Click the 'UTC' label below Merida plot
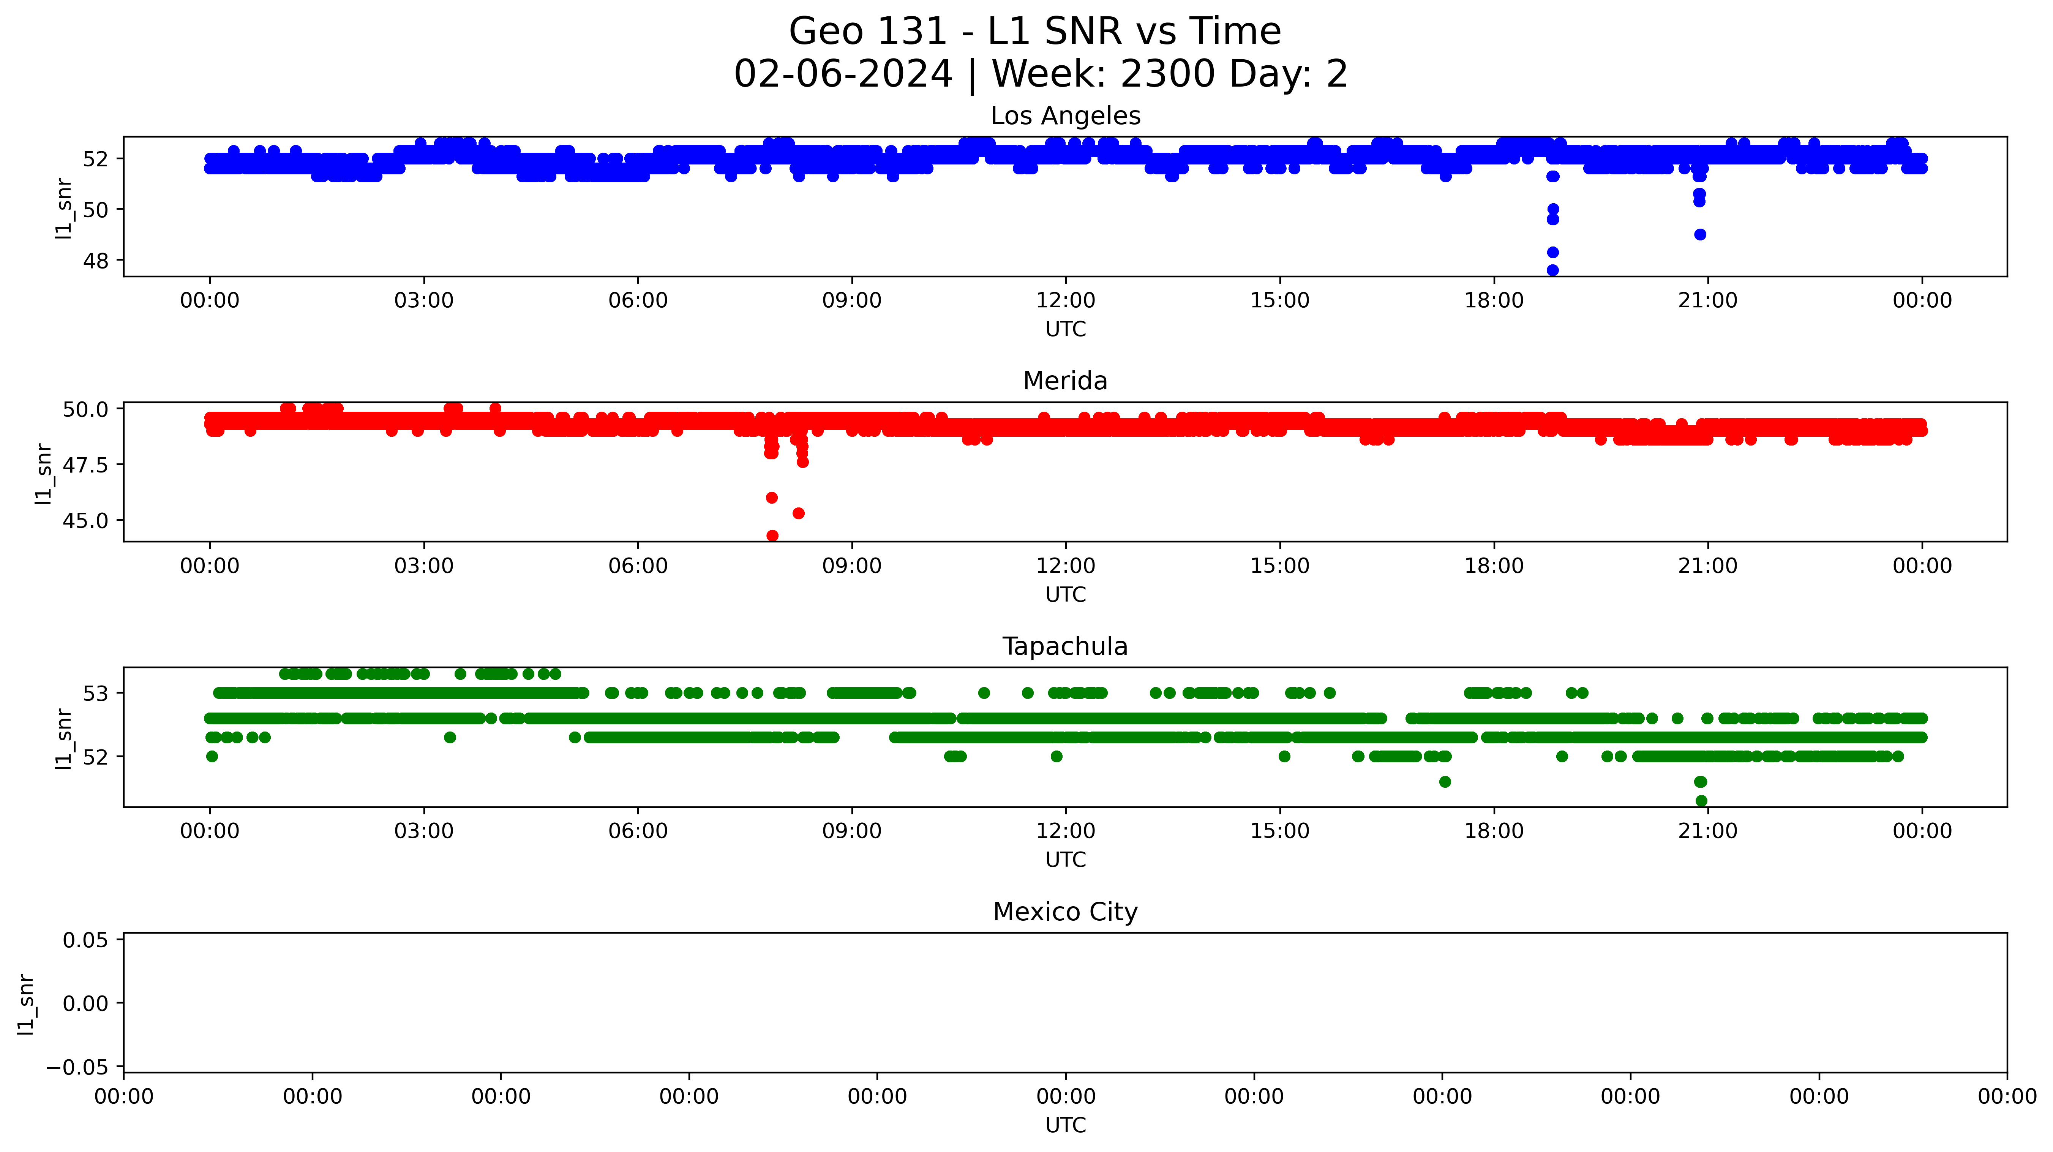The width and height of the screenshot is (2053, 1152). tap(1066, 595)
